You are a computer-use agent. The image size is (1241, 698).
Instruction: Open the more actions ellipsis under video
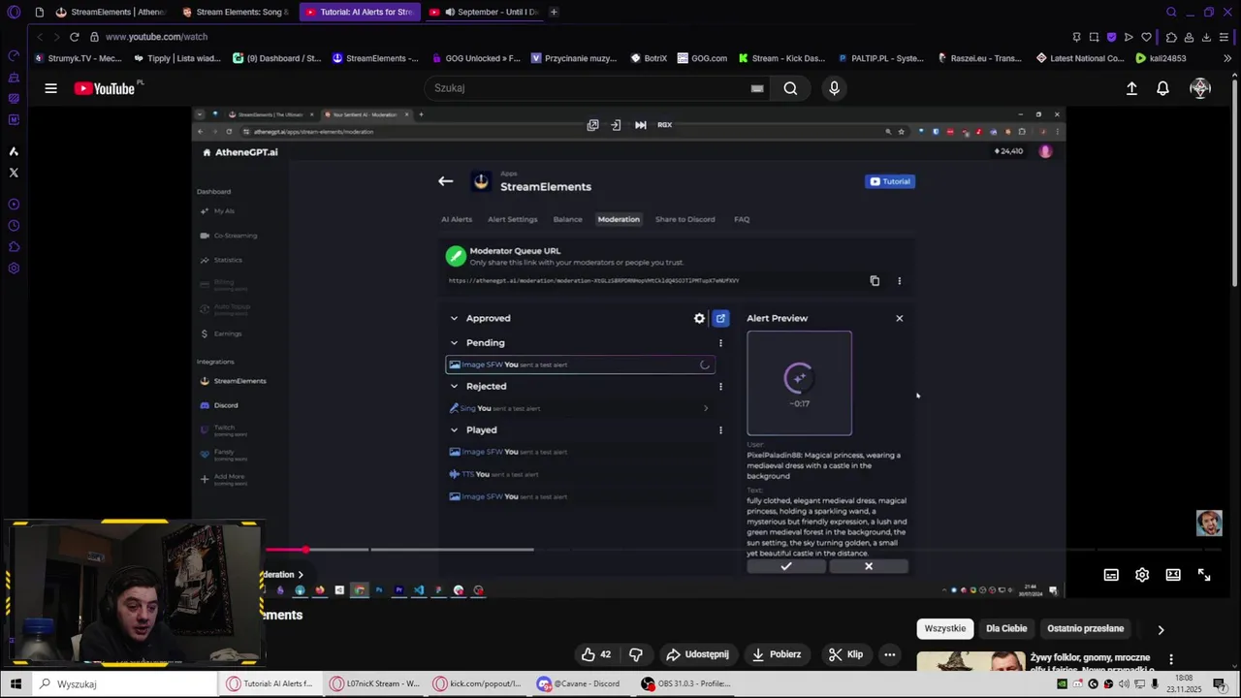(x=889, y=654)
